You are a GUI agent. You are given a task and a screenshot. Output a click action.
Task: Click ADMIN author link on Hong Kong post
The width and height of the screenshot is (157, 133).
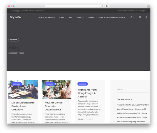click(x=80, y=119)
